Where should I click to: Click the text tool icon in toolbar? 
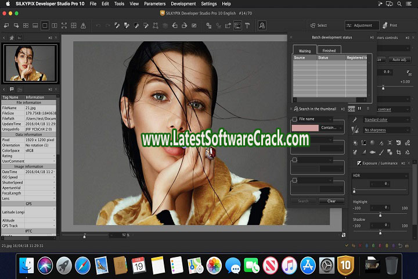click(x=247, y=26)
